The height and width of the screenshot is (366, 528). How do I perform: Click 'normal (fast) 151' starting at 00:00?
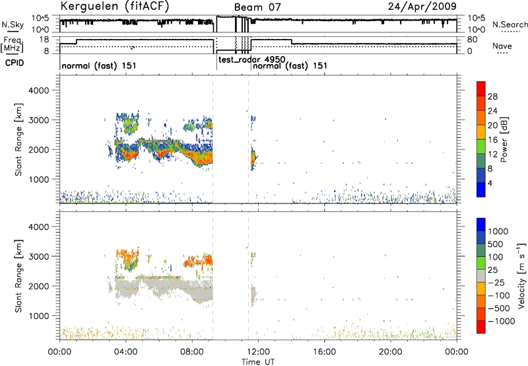[99, 65]
